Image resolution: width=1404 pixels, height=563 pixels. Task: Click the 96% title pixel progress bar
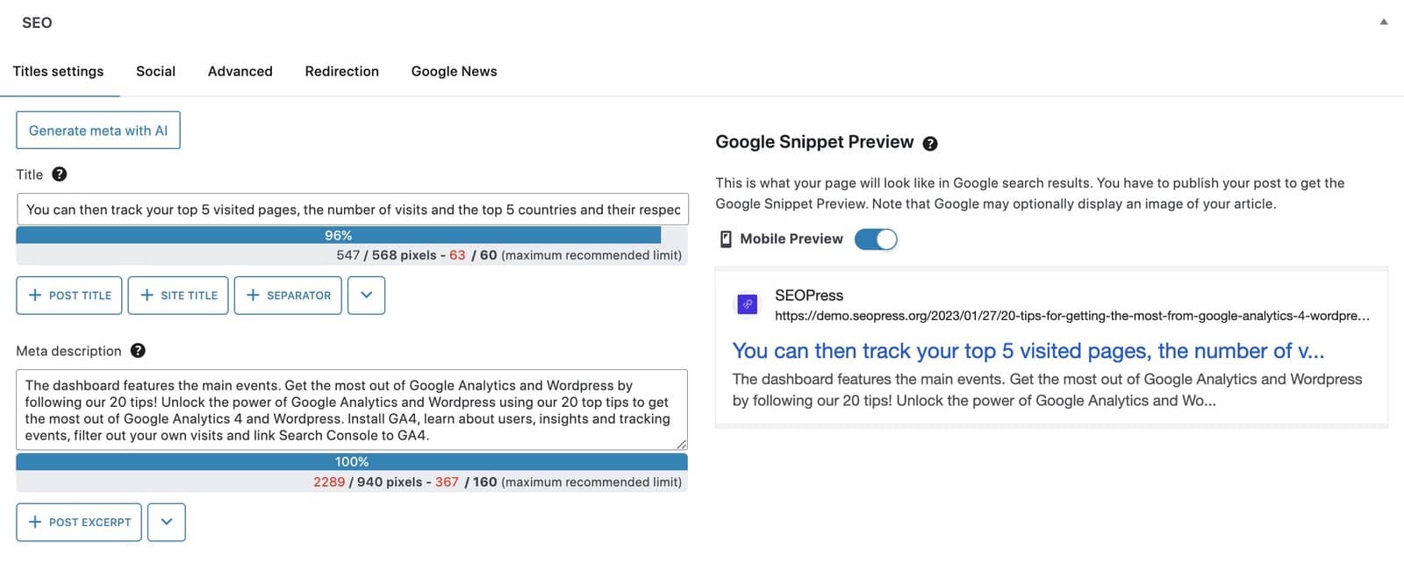[x=351, y=235]
